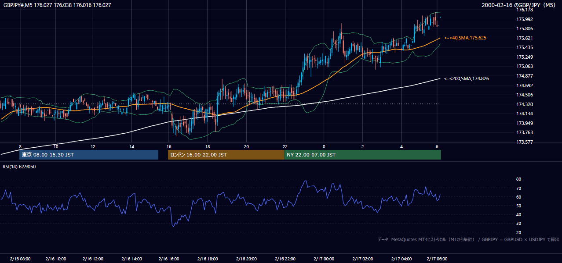Click the 40 SMA label 175.625
The height and width of the screenshot is (263, 562).
click(x=465, y=38)
